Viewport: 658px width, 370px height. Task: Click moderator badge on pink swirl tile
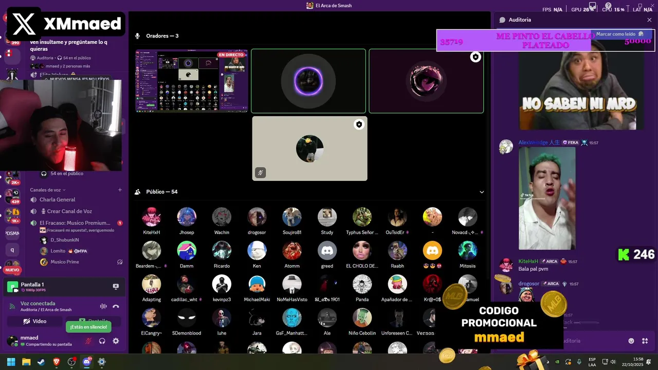[x=476, y=57]
